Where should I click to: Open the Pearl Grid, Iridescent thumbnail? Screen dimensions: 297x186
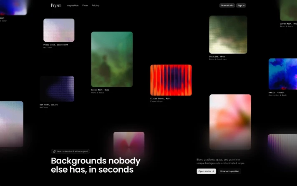pyautogui.click(x=59, y=30)
